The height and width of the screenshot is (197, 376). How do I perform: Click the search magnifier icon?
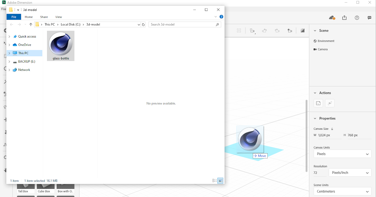coord(217,24)
